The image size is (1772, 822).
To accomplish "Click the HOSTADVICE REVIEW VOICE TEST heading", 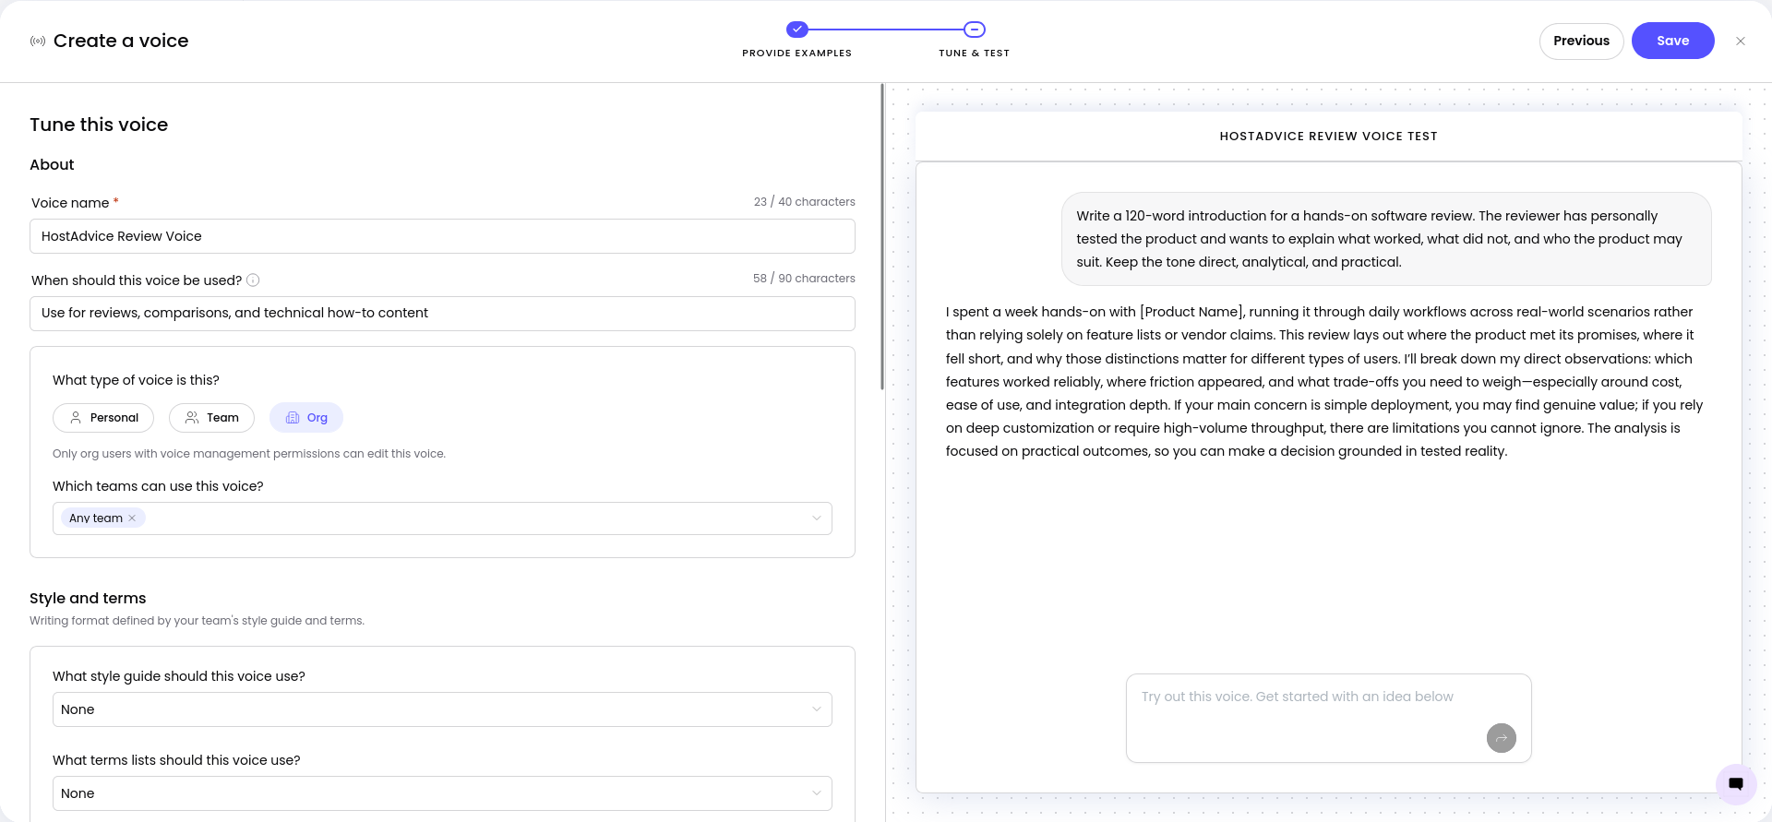I will coord(1329,137).
